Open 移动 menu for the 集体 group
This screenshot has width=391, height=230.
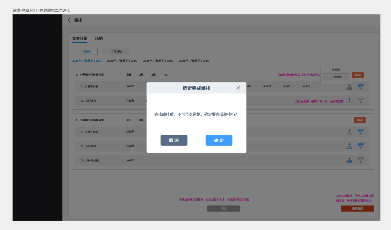(x=358, y=75)
